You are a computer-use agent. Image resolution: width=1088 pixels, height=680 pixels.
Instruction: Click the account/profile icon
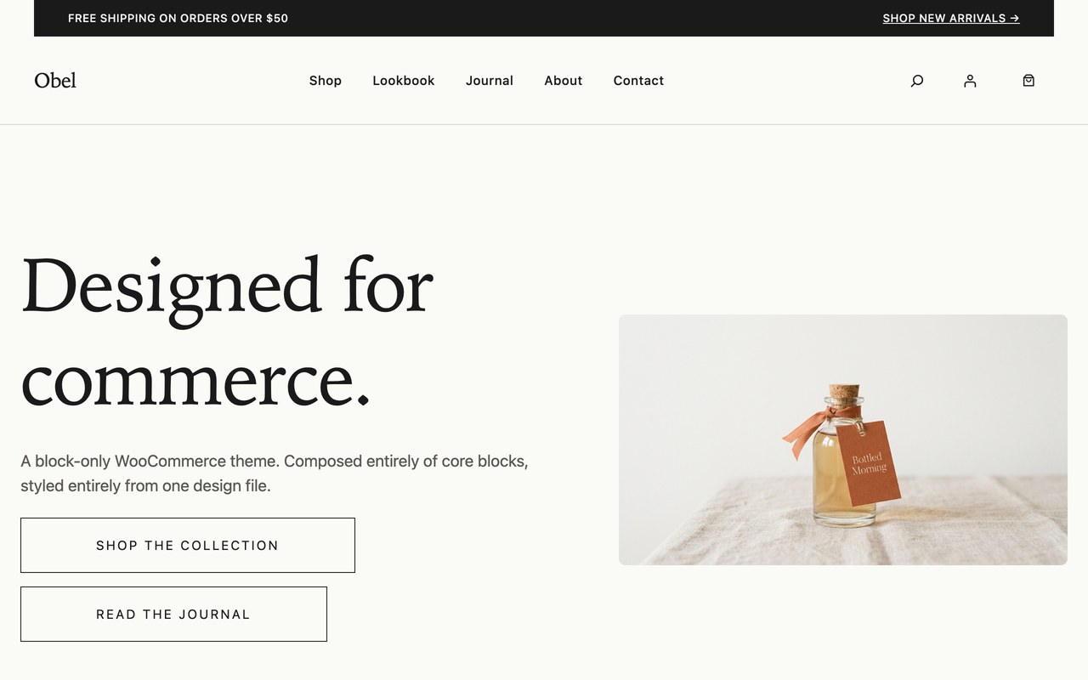pyautogui.click(x=970, y=81)
